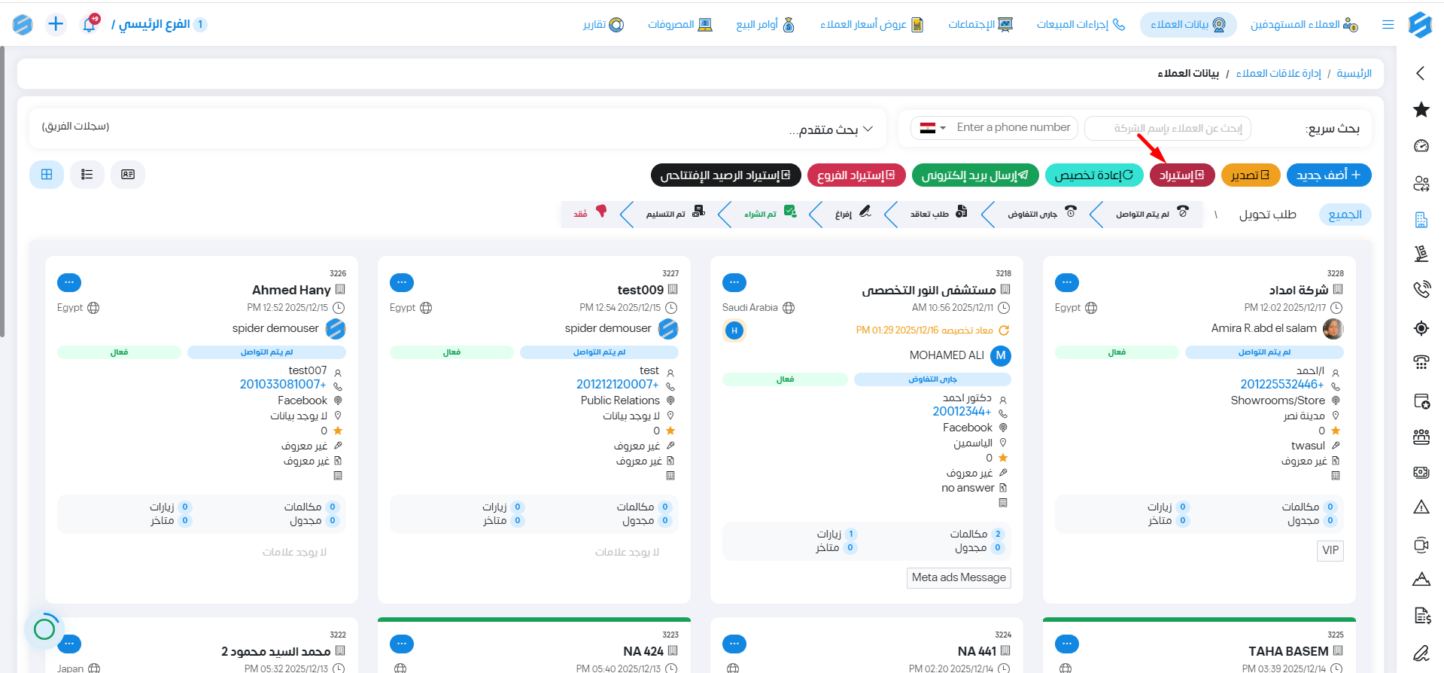Click the customer name search field

pyautogui.click(x=1168, y=128)
